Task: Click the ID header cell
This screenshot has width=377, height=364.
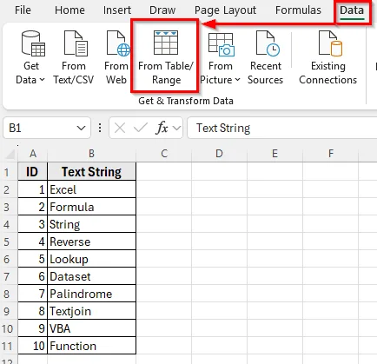Action: pyautogui.click(x=33, y=172)
